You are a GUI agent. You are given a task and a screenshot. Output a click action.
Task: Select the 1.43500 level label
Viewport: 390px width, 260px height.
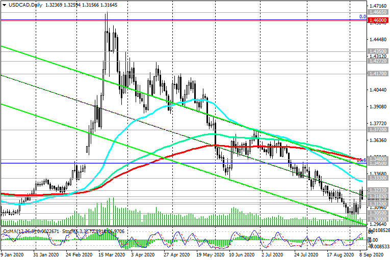pos(378,51)
